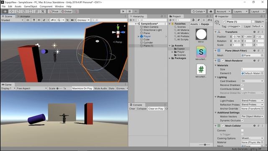Click the Step frame button
This screenshot has height=151, width=268.
click(x=136, y=11)
